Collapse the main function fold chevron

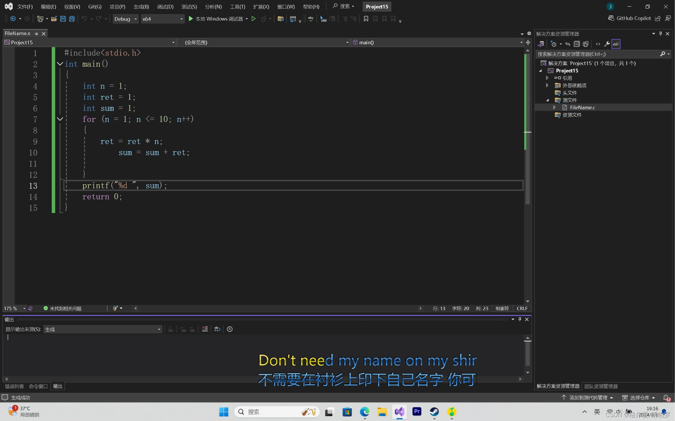[60, 64]
